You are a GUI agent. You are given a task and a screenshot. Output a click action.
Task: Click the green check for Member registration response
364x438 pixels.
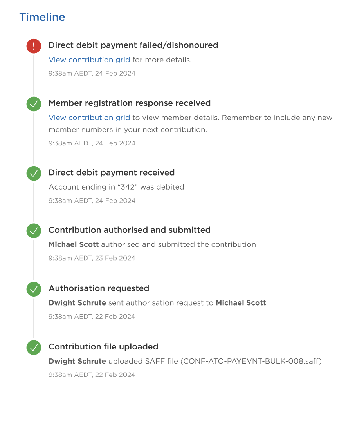pos(34,104)
